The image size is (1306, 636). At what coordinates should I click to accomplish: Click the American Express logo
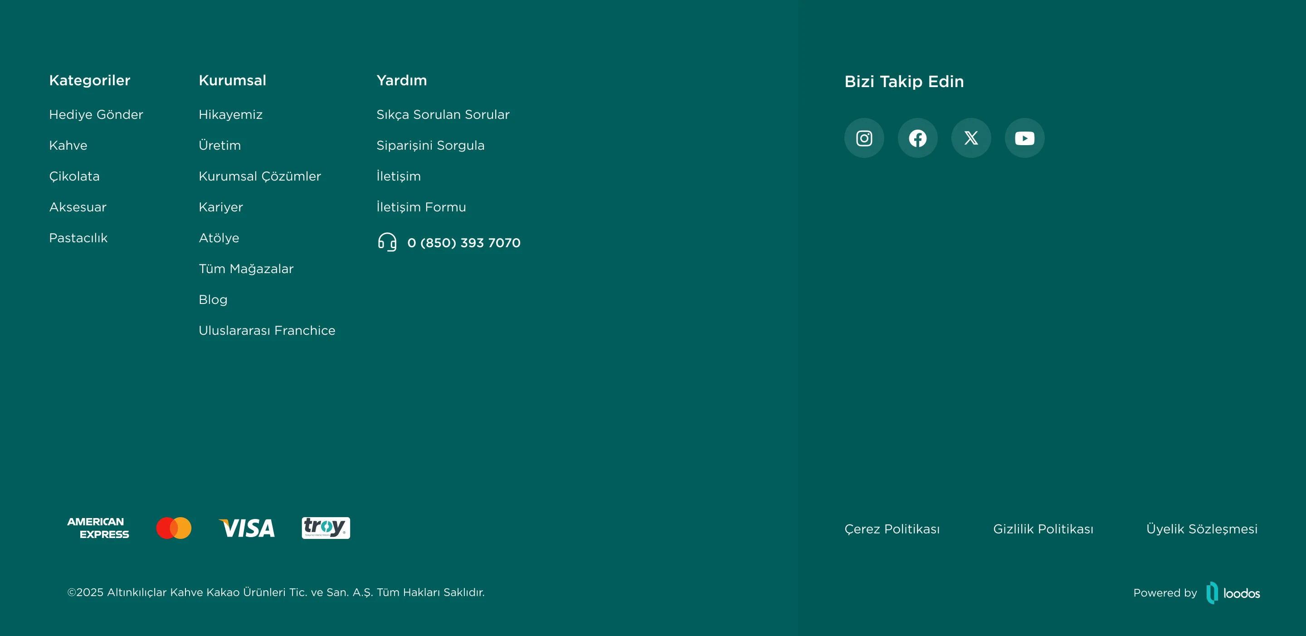(98, 528)
